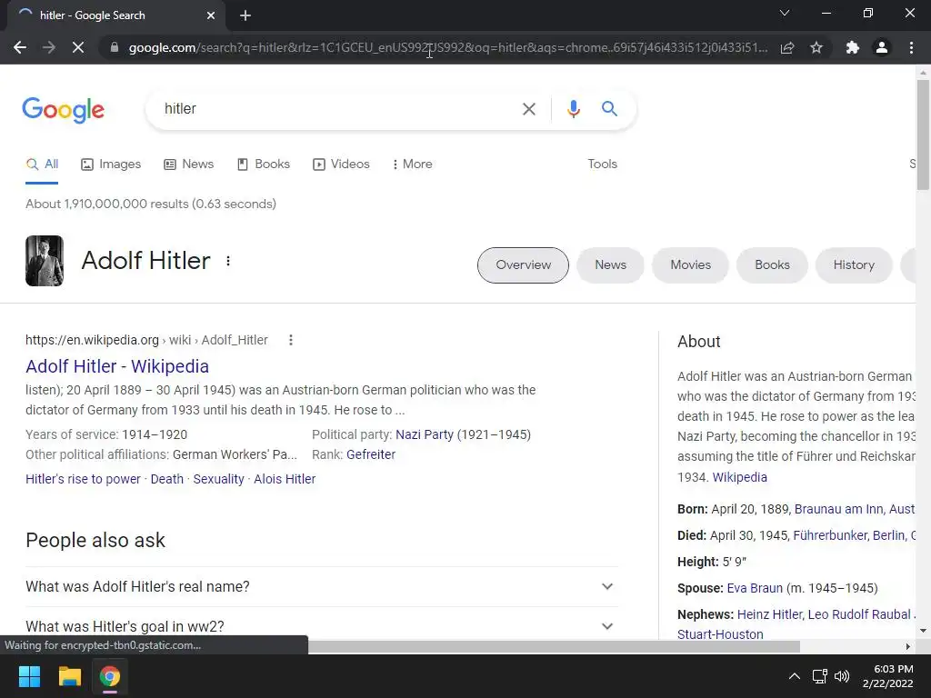
Task: Switch to the Books search tab
Action: (x=263, y=165)
